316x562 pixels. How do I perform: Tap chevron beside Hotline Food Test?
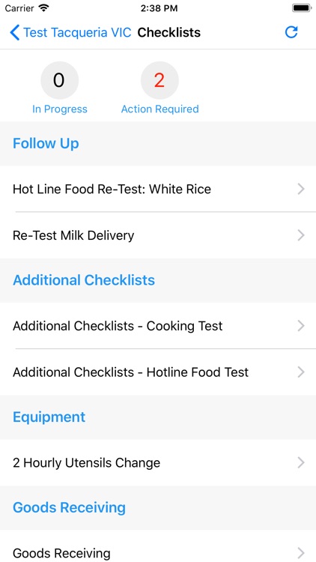301,372
